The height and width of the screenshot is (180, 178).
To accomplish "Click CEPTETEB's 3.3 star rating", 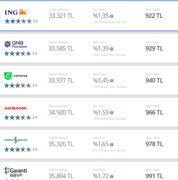I will [x=21, y=86].
